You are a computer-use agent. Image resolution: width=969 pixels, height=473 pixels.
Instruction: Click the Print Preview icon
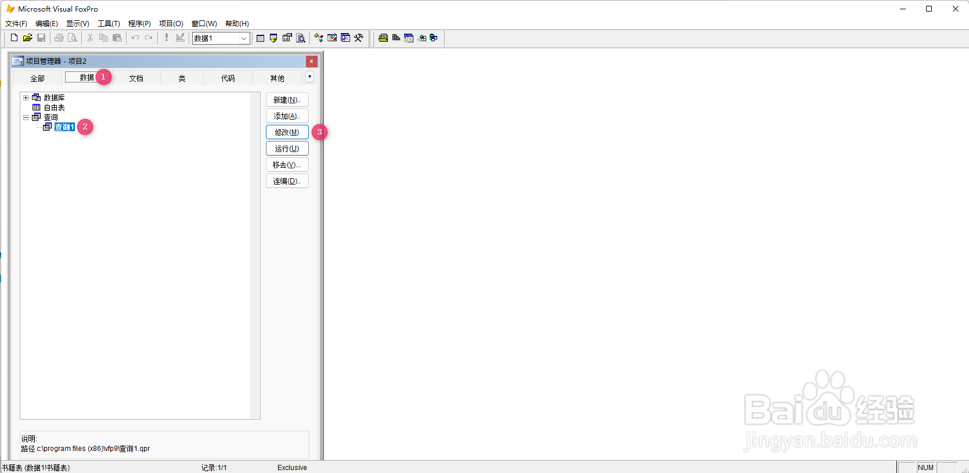point(73,38)
